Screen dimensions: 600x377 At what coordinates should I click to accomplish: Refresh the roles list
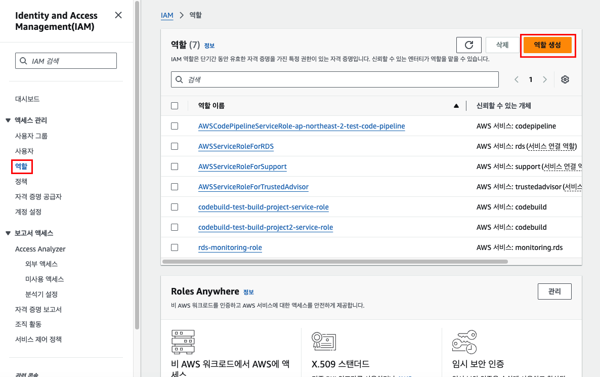(x=469, y=45)
